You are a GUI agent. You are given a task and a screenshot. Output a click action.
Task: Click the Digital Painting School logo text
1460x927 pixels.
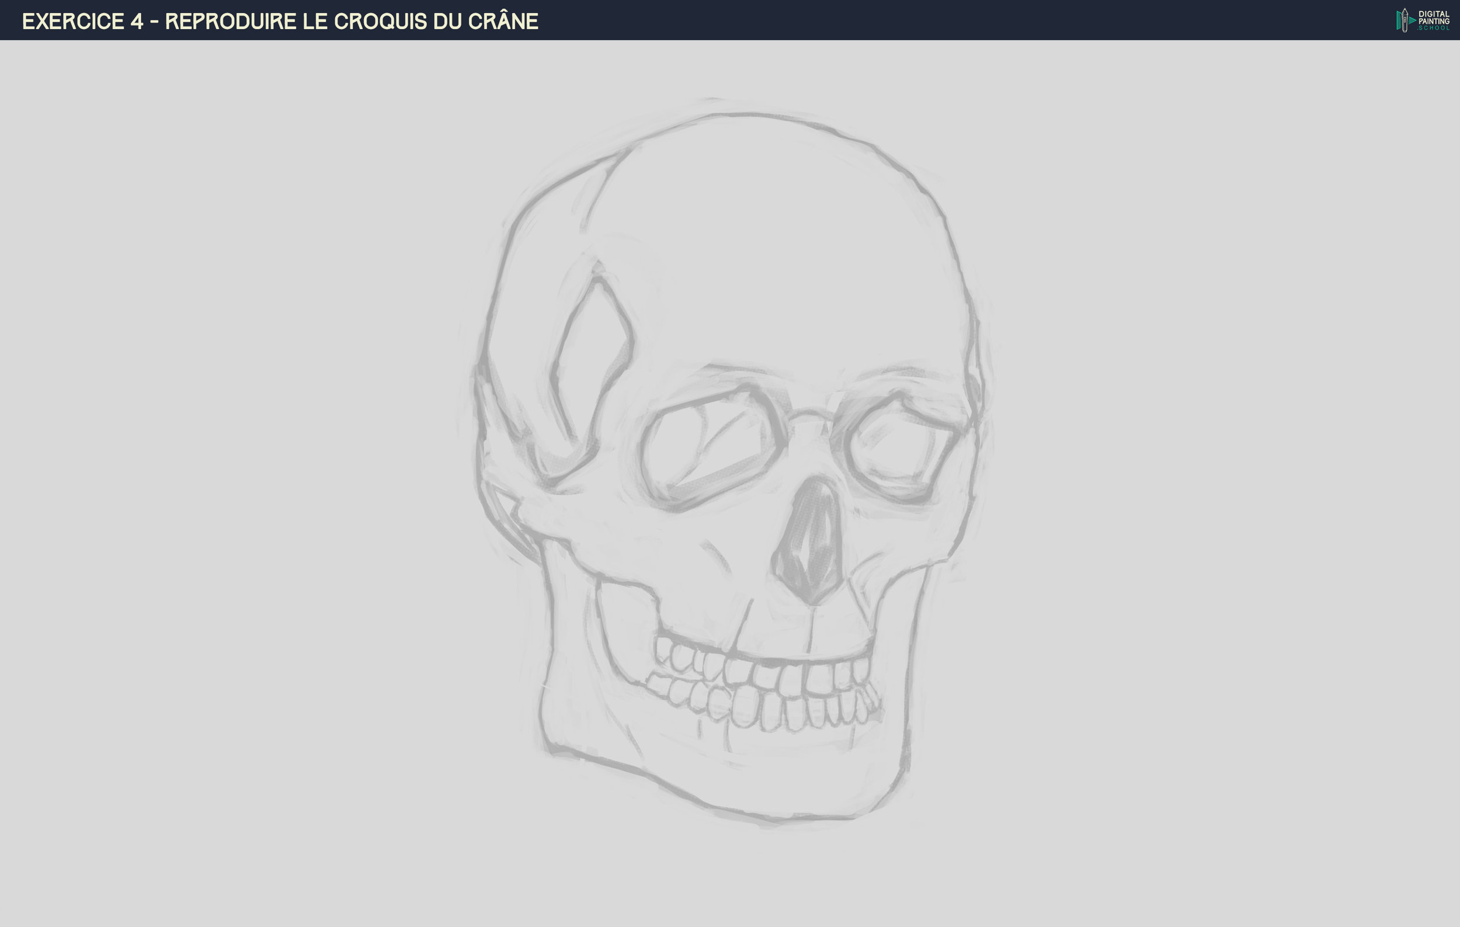tap(1433, 20)
